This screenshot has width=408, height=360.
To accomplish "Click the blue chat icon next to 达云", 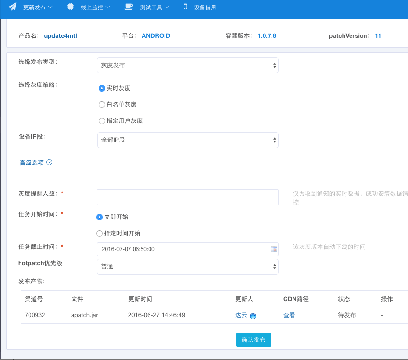I will click(253, 316).
